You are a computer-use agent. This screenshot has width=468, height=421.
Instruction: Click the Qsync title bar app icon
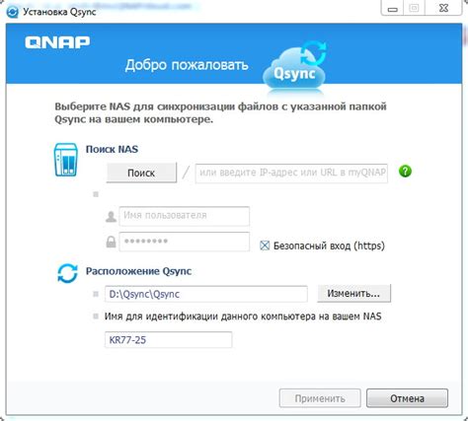click(x=13, y=12)
